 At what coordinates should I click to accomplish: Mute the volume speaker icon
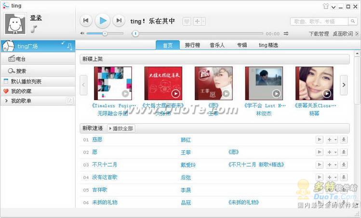point(82,34)
